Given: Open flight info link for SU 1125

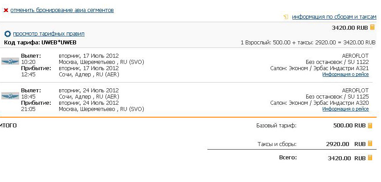Looking at the screenshot, I should pos(345,109).
